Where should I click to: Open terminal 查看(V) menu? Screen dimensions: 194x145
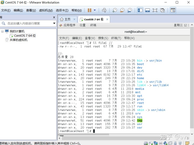pyautogui.click(x=90, y=38)
